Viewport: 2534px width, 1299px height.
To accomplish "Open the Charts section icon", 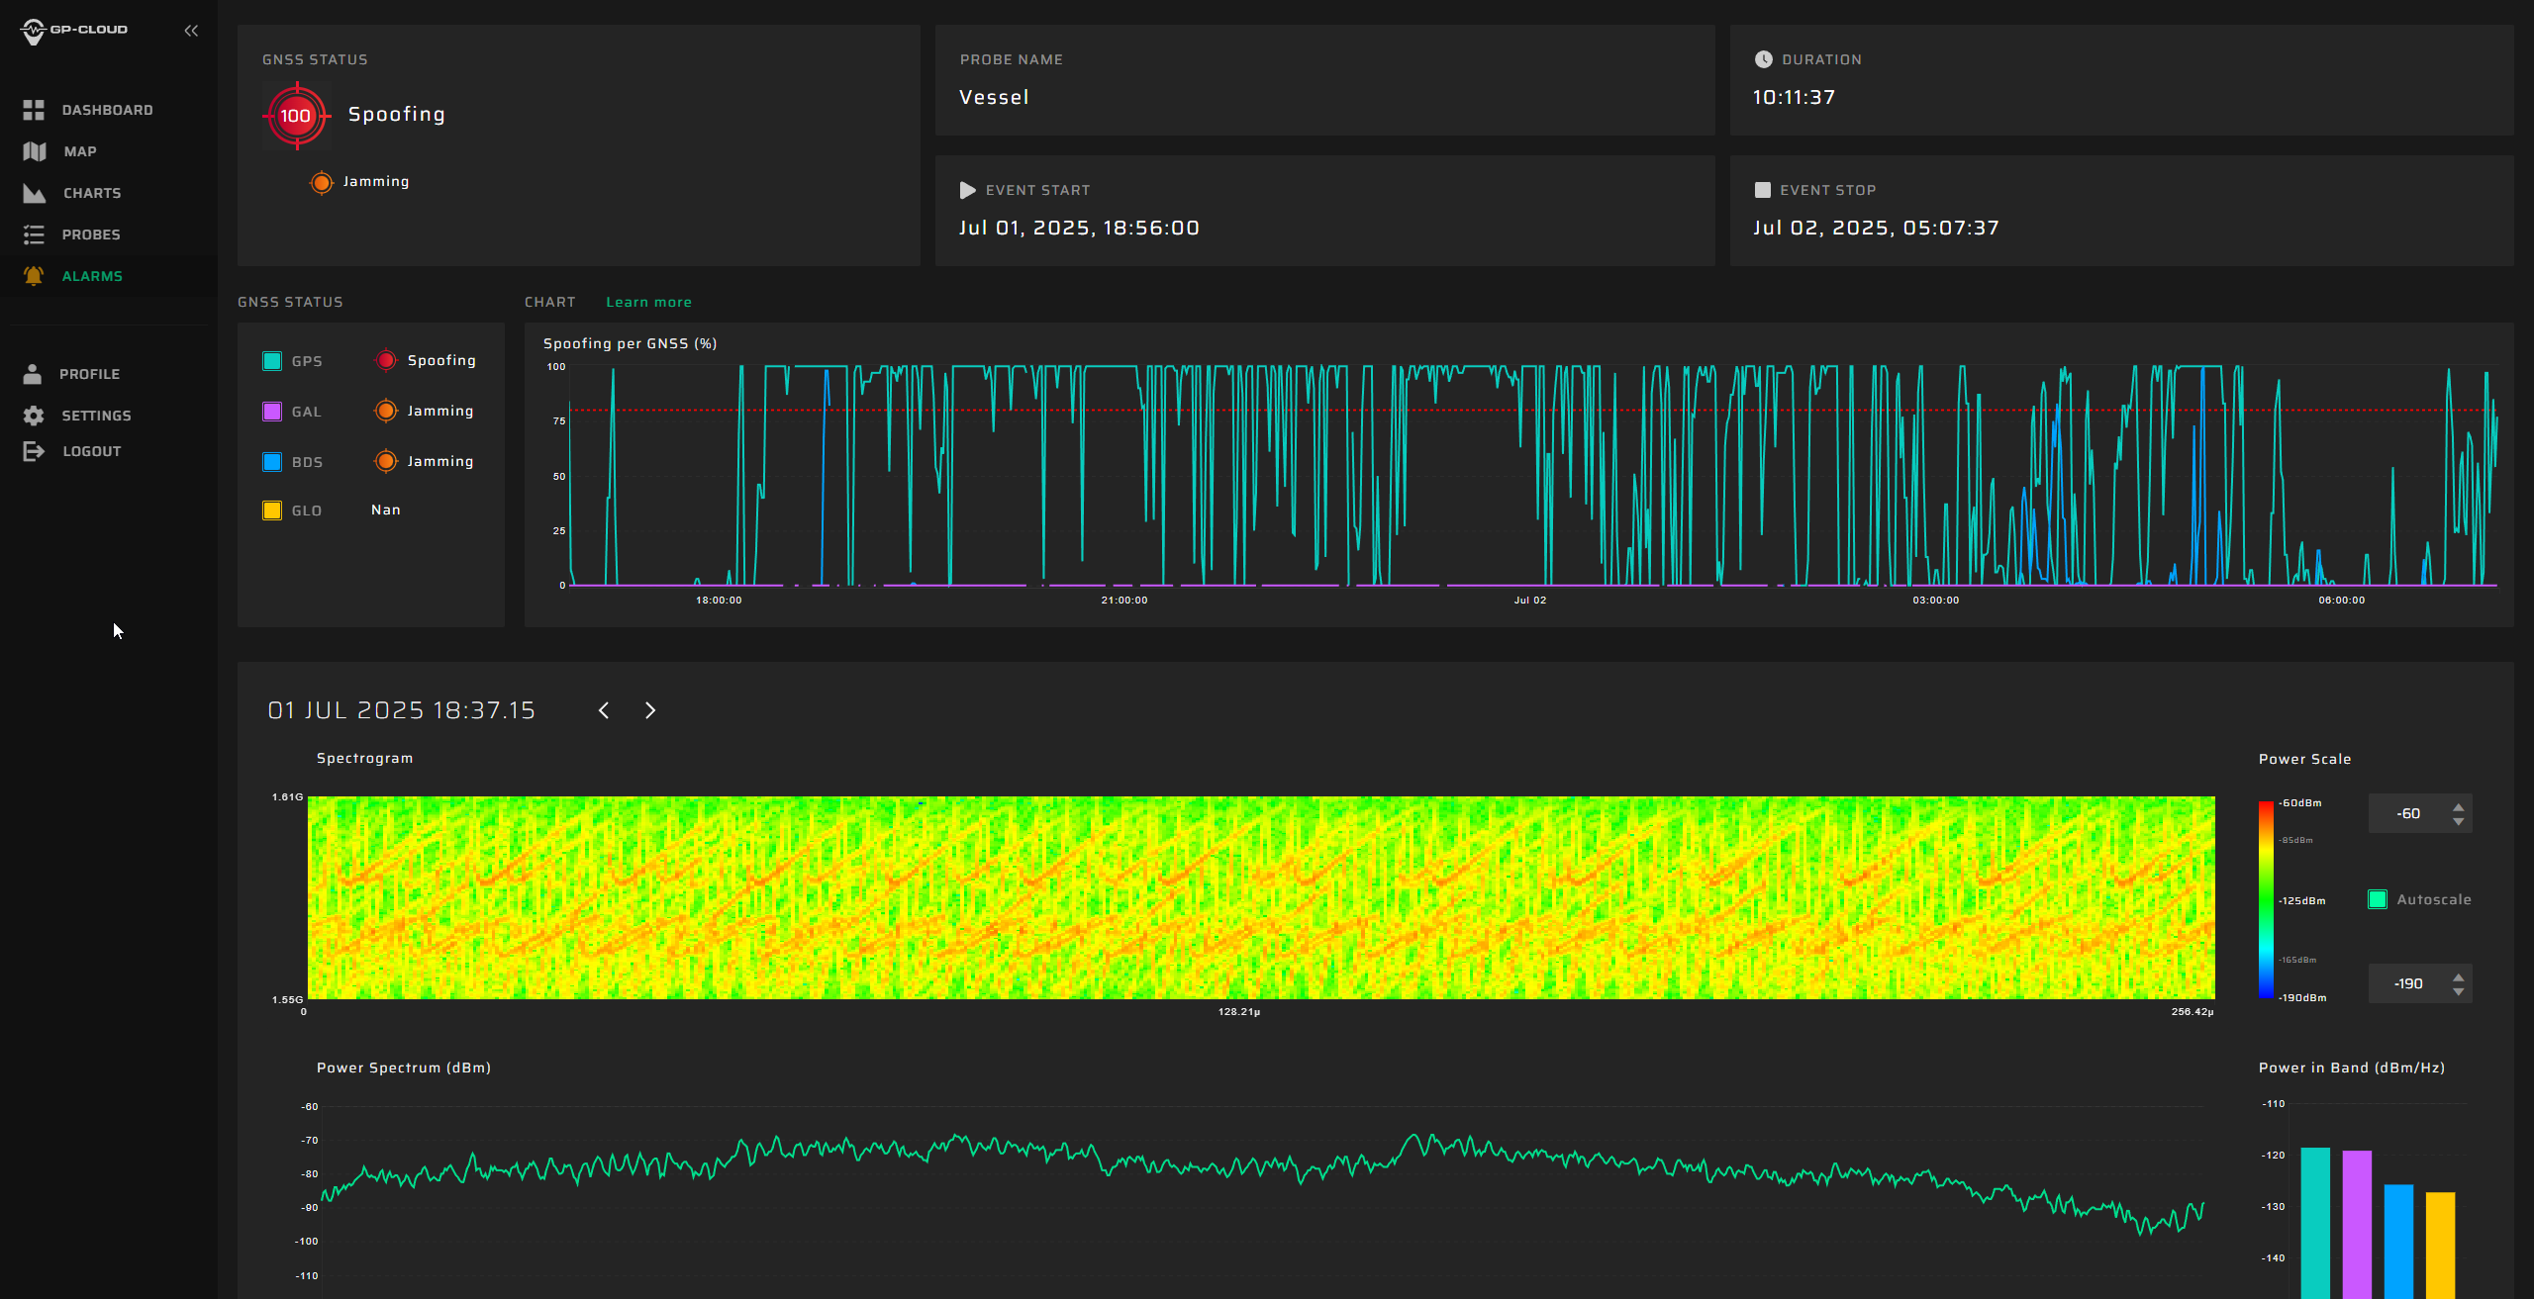I will tap(34, 193).
